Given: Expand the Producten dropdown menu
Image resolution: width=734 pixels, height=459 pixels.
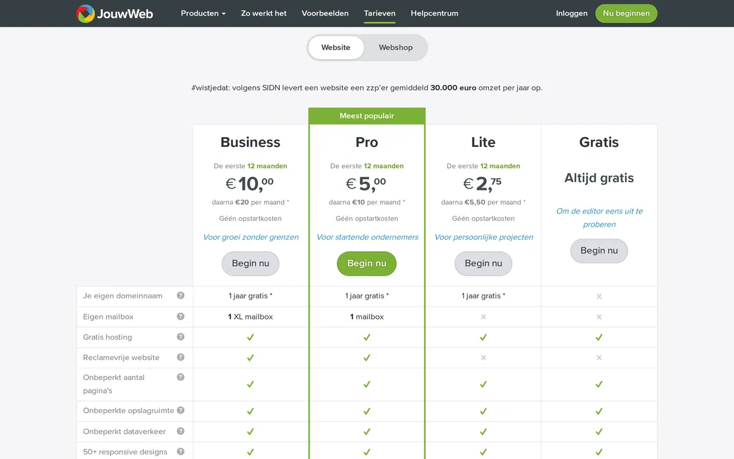Looking at the screenshot, I should 203,13.
